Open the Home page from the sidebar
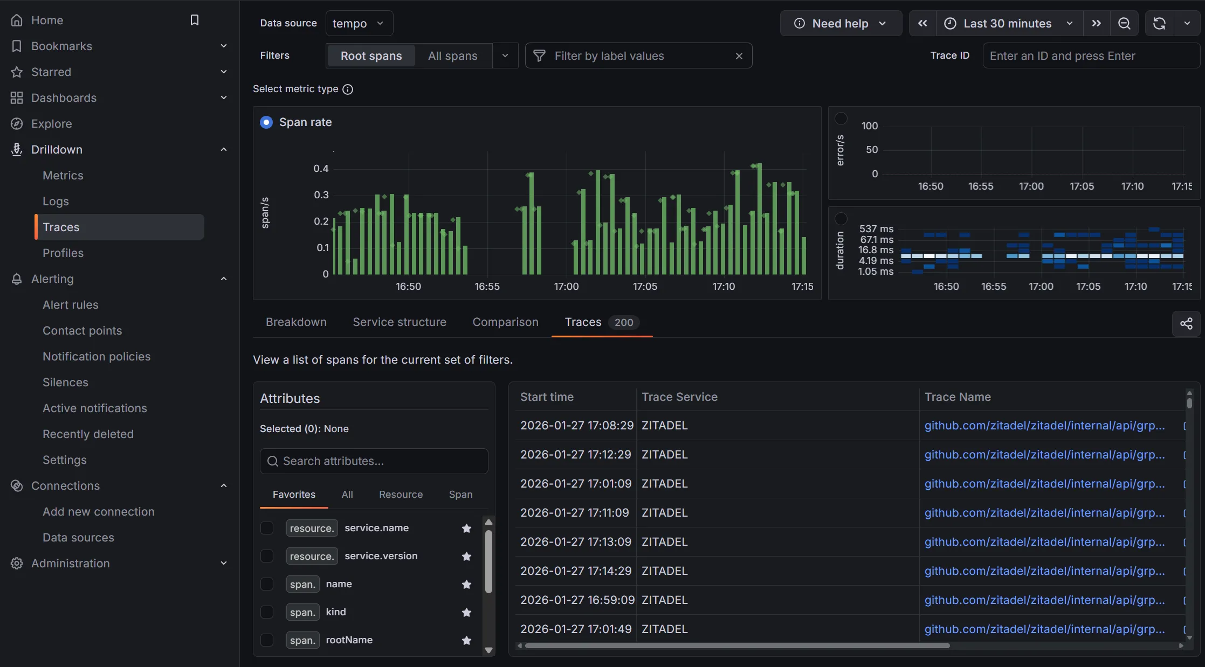1205x667 pixels. coord(47,20)
